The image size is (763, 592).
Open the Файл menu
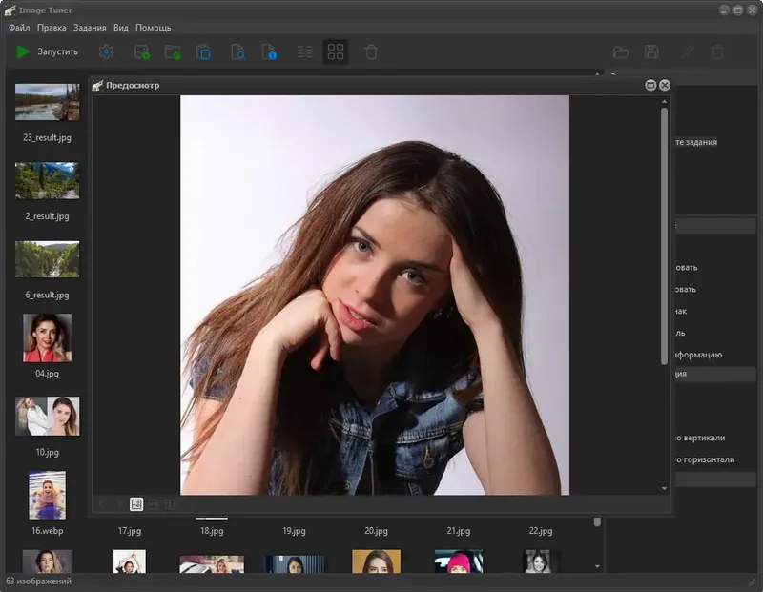point(19,28)
